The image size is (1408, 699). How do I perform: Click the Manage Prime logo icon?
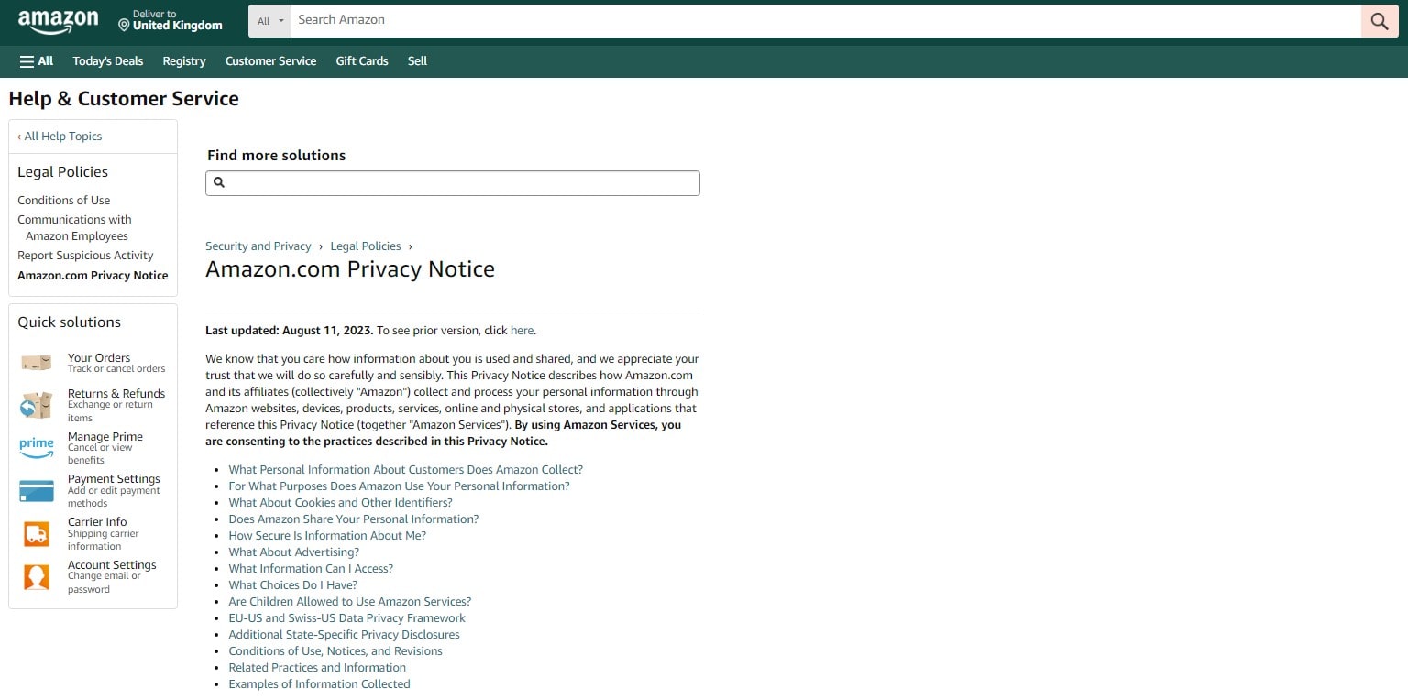click(x=37, y=447)
